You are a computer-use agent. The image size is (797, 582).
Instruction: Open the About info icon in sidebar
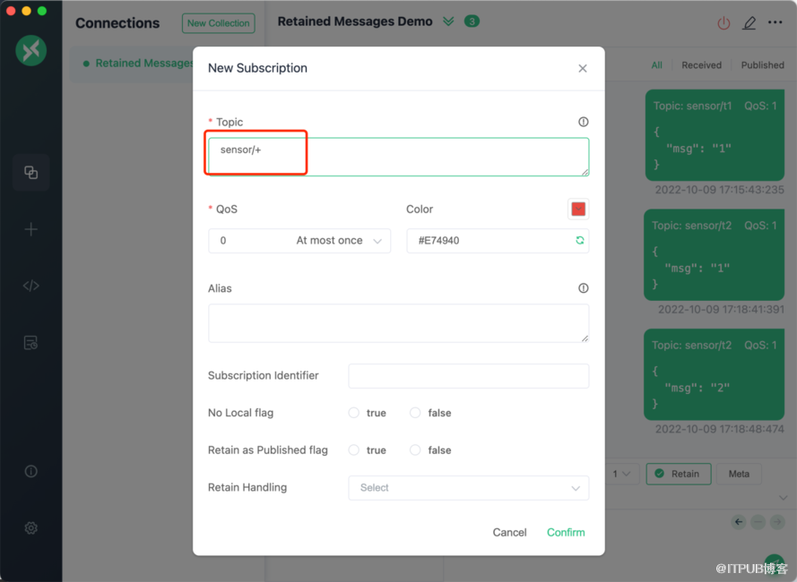tap(30, 471)
